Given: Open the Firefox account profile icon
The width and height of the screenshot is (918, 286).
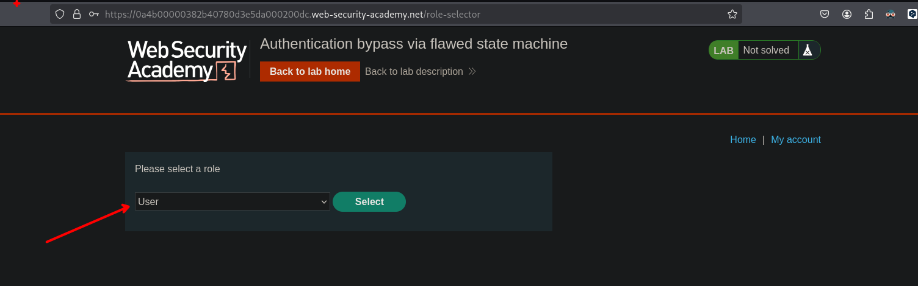Looking at the screenshot, I should coord(847,14).
